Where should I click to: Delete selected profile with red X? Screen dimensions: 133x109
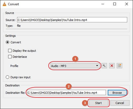point(112,66)
